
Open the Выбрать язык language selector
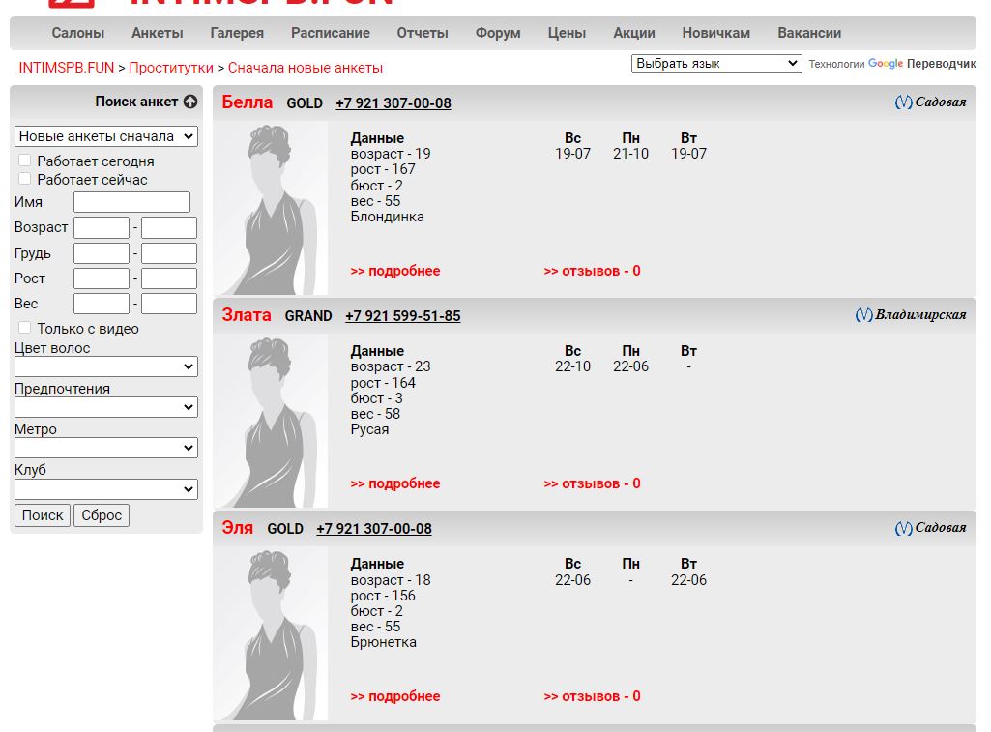coord(716,64)
